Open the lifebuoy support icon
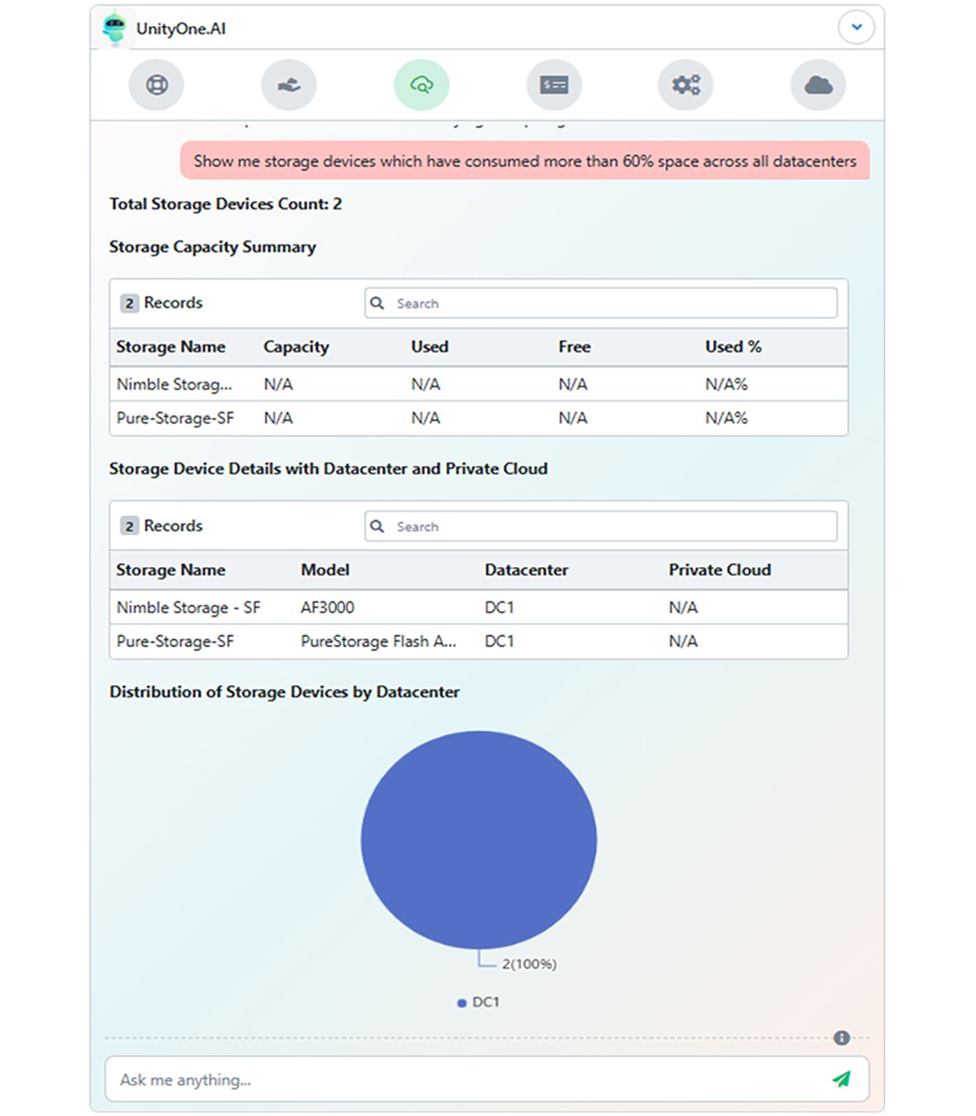Image resolution: width=976 pixels, height=1116 pixels. tap(156, 85)
